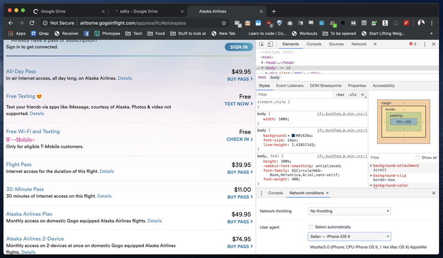443x258 pixels.
Task: Switch to the Console DevTools tab
Action: (313, 44)
